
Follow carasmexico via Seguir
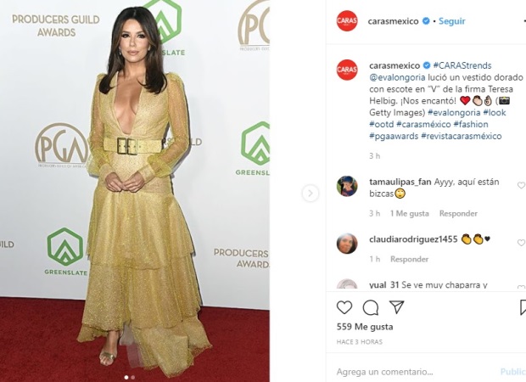tap(451, 21)
